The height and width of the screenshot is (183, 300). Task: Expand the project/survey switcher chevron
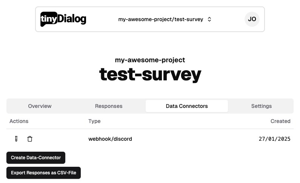(x=209, y=19)
